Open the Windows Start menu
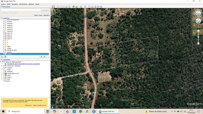 click(3, 111)
